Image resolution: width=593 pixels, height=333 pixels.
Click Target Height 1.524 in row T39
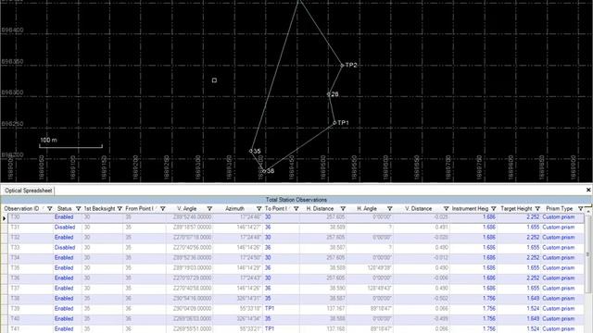[533, 309]
